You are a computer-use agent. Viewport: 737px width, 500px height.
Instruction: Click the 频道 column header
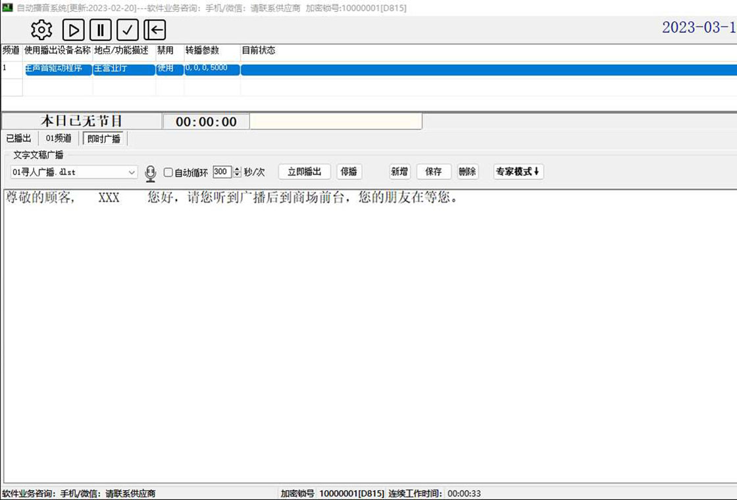tap(11, 50)
